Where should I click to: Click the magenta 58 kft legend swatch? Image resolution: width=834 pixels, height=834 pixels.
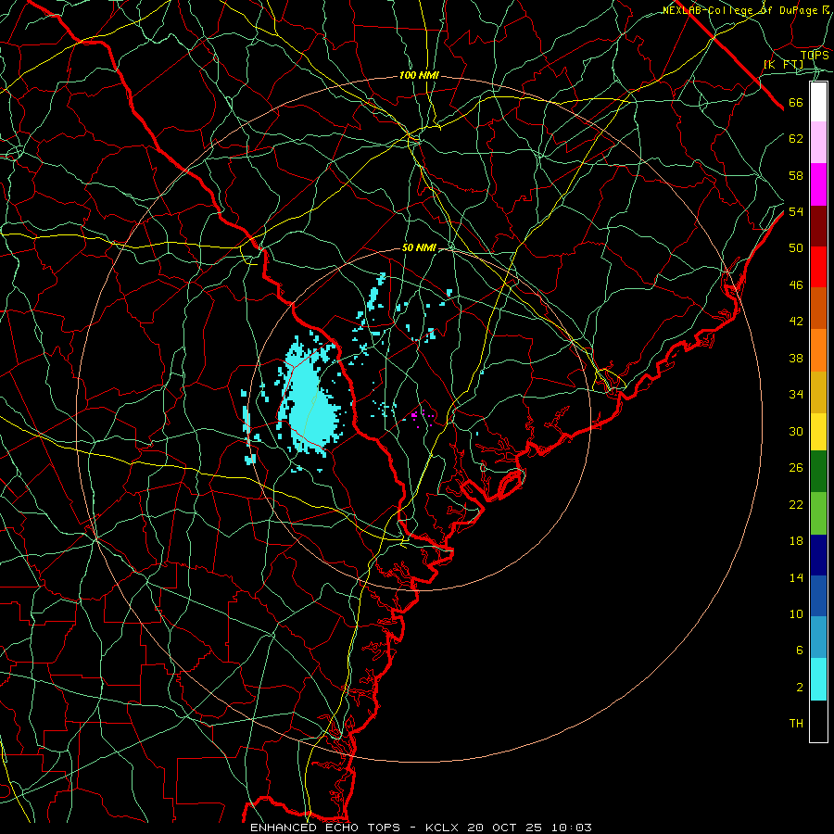pyautogui.click(x=818, y=184)
